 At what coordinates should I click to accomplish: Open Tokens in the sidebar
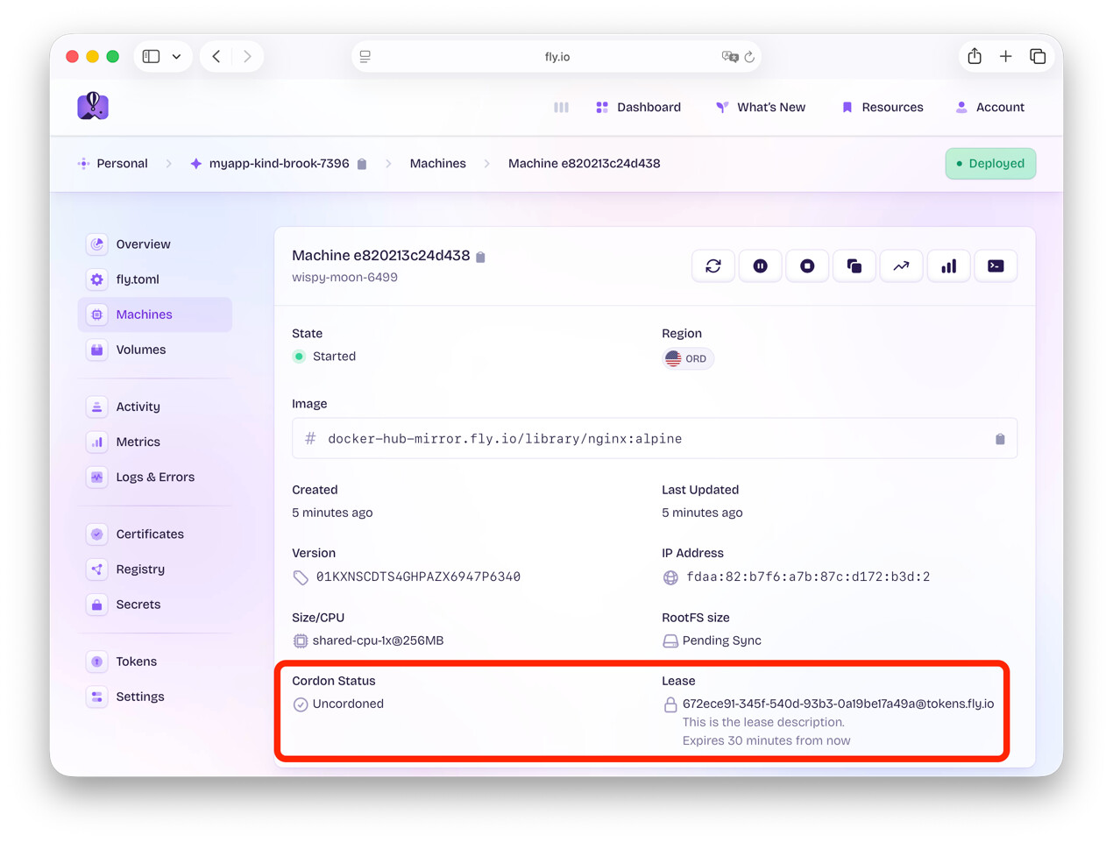coord(155,662)
